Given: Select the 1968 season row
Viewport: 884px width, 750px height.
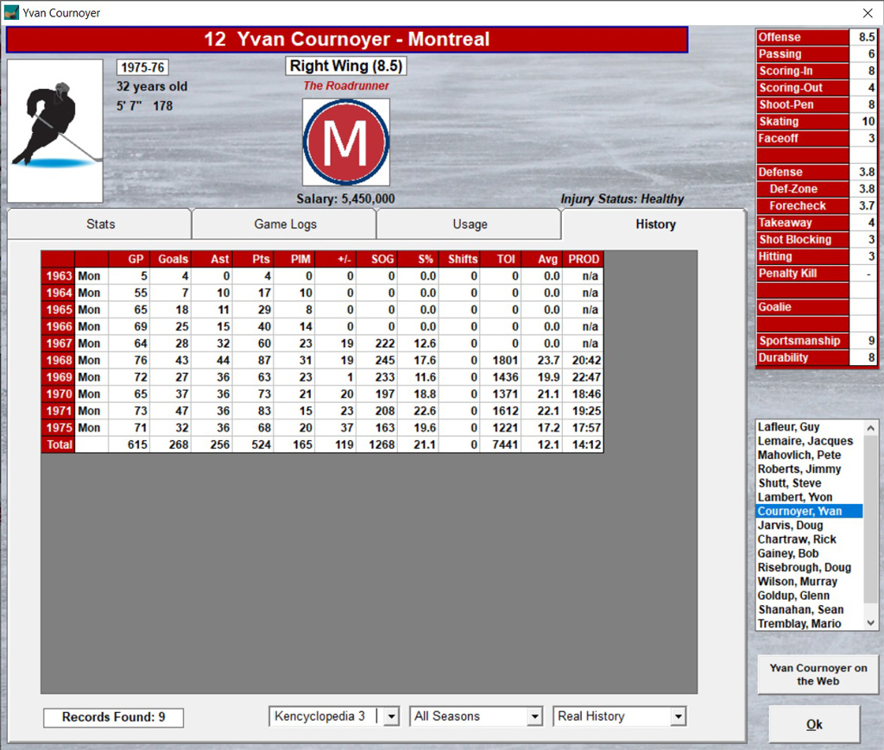Looking at the screenshot, I should (x=58, y=360).
